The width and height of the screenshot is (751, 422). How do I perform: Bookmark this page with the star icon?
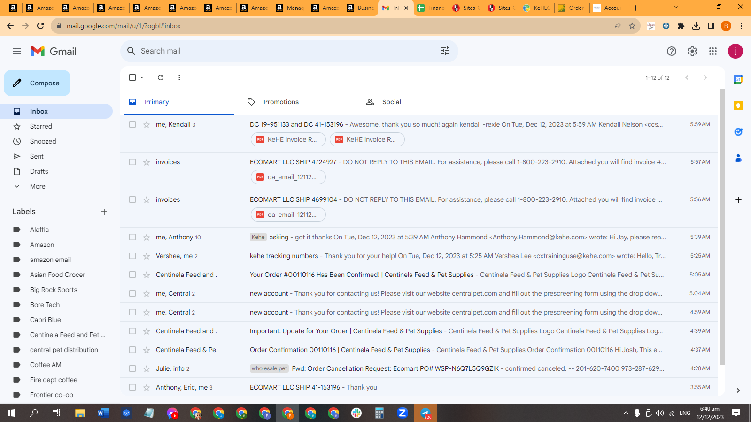tap(632, 26)
